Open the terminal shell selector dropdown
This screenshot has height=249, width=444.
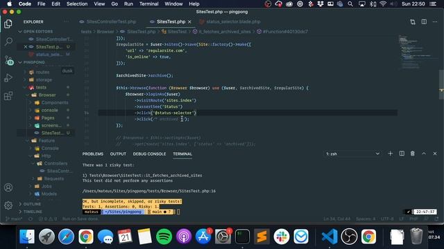(x=352, y=154)
